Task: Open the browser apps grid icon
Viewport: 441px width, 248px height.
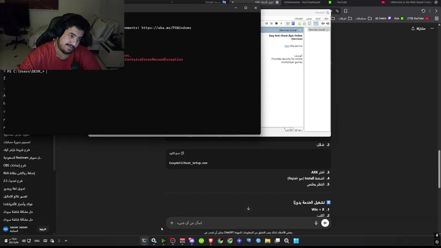Action: [437, 18]
